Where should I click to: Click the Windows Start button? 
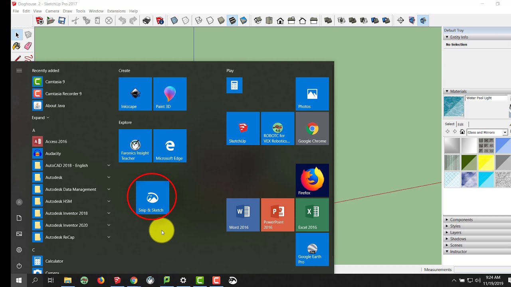coord(19,281)
